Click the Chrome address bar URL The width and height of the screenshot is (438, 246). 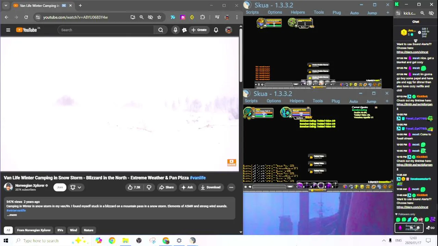coord(75,17)
